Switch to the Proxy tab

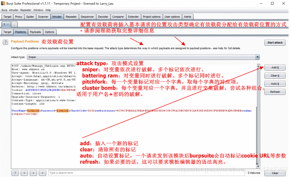pyautogui.click(x=19, y=17)
